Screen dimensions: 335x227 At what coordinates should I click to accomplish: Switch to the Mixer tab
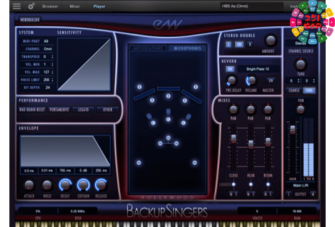click(x=75, y=6)
